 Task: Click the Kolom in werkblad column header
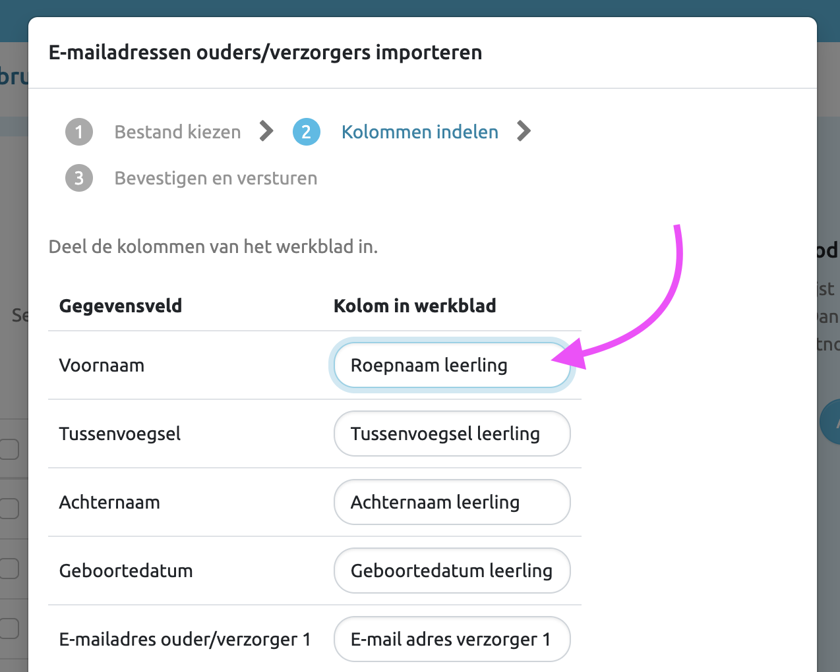(x=415, y=306)
